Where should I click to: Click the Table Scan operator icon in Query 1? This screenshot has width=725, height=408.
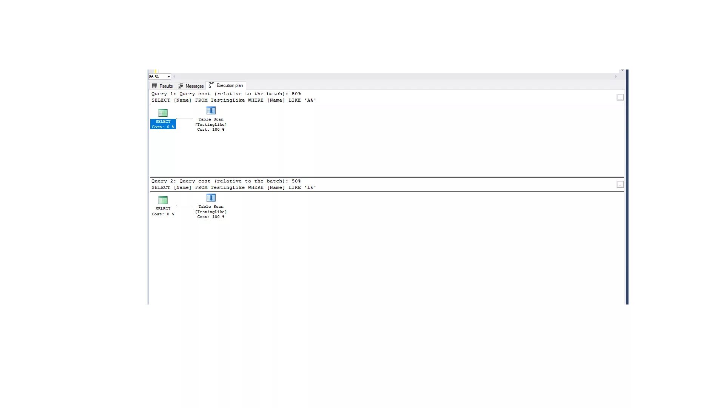[x=211, y=111]
